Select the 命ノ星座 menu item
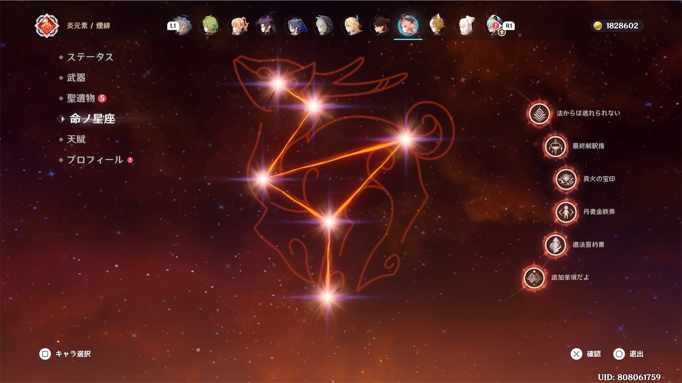682x383 pixels. pos(92,119)
